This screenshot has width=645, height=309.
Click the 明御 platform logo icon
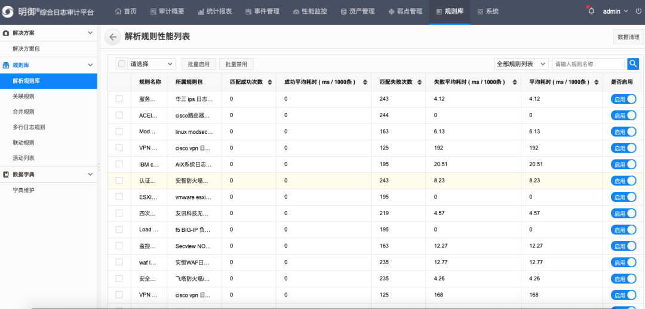pyautogui.click(x=8, y=12)
